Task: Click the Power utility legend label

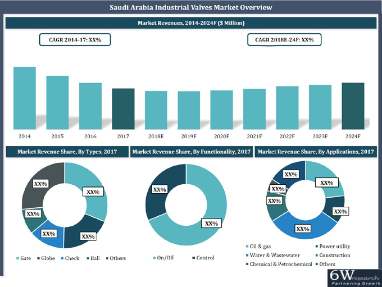Action: [x=335, y=247]
